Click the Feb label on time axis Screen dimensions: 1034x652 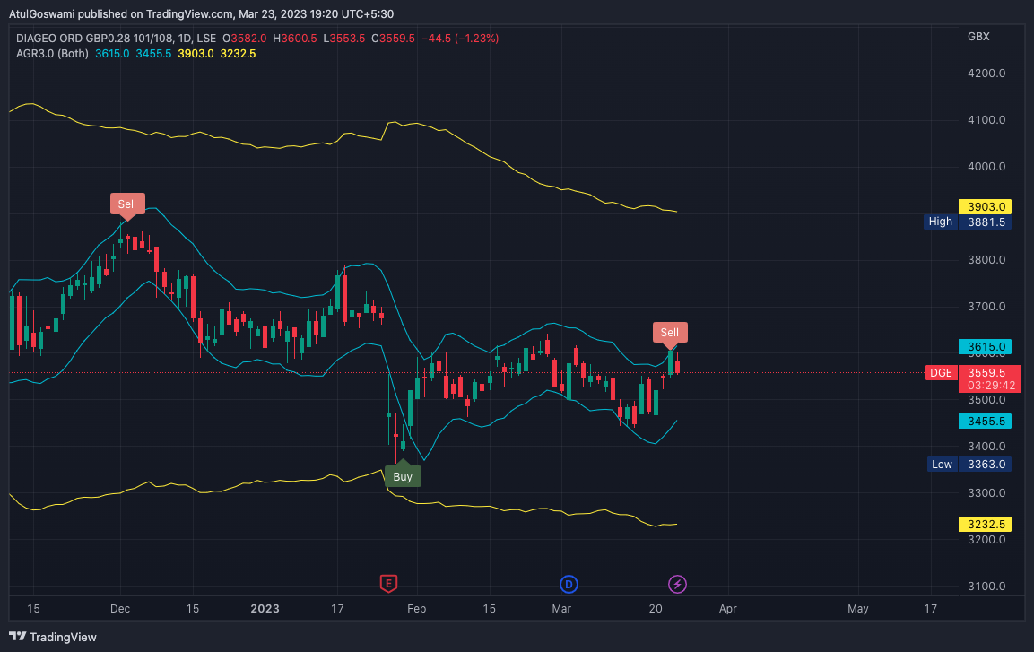[x=416, y=608]
